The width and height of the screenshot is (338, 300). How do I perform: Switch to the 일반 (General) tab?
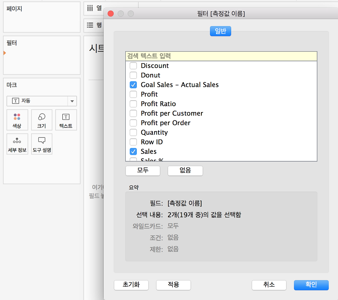click(220, 31)
